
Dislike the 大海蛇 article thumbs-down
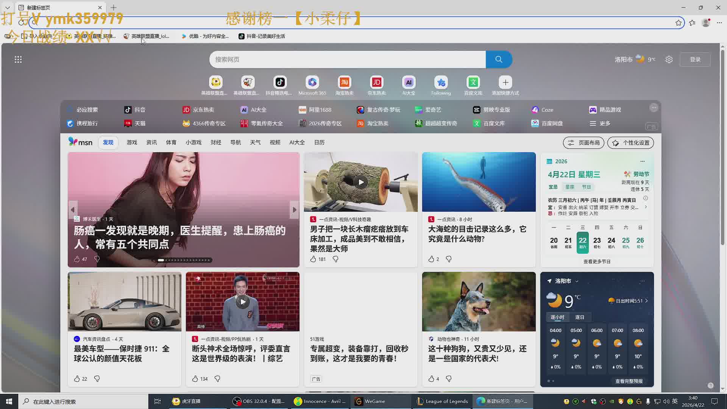pos(449,259)
